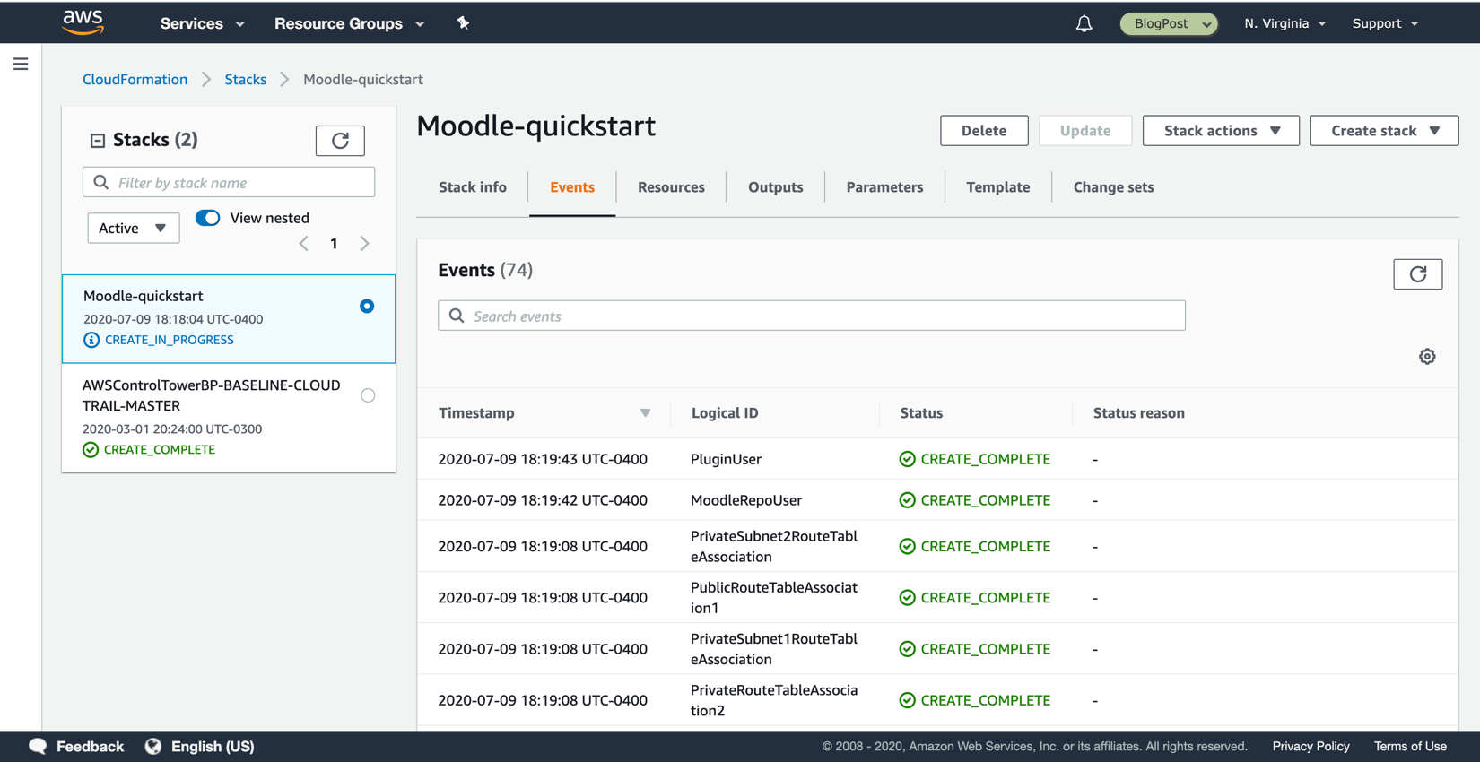Expand the Create stack dropdown

(1384, 131)
